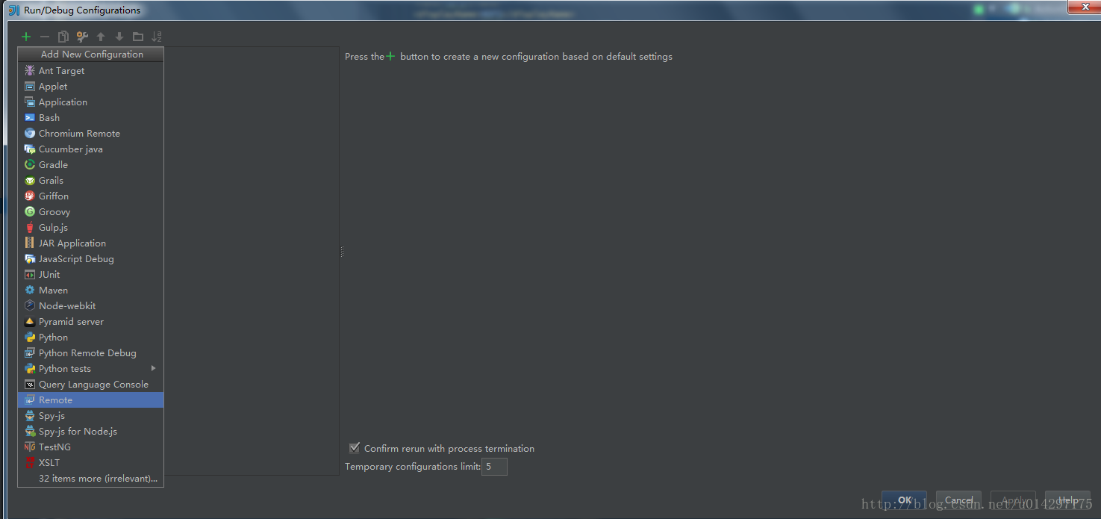This screenshot has width=1101, height=519.
Task: Click the Help button
Action: click(x=1067, y=500)
